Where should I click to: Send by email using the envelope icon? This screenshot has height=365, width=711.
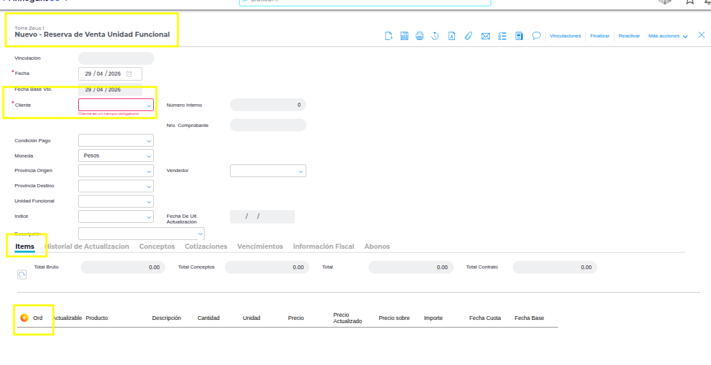(485, 36)
